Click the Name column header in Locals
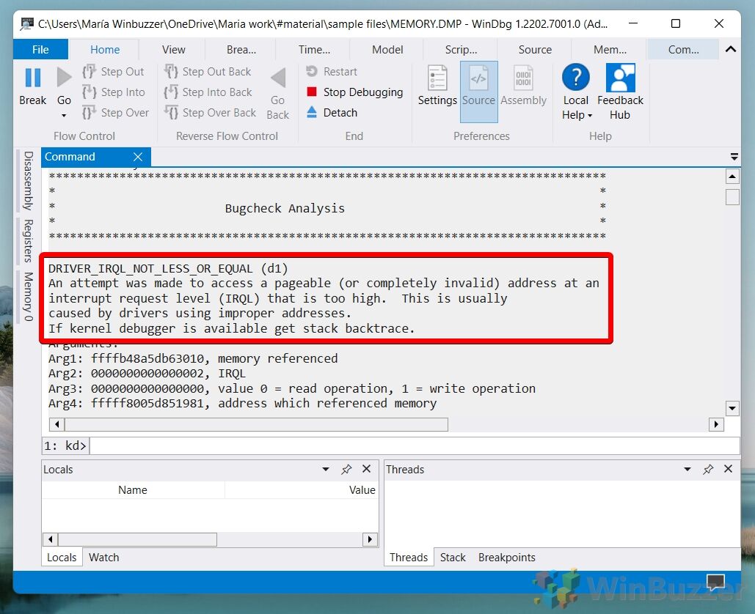 click(x=133, y=490)
